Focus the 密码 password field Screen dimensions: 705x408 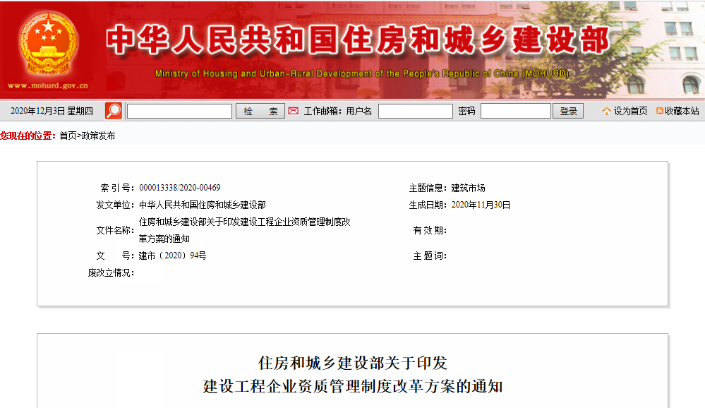516,111
